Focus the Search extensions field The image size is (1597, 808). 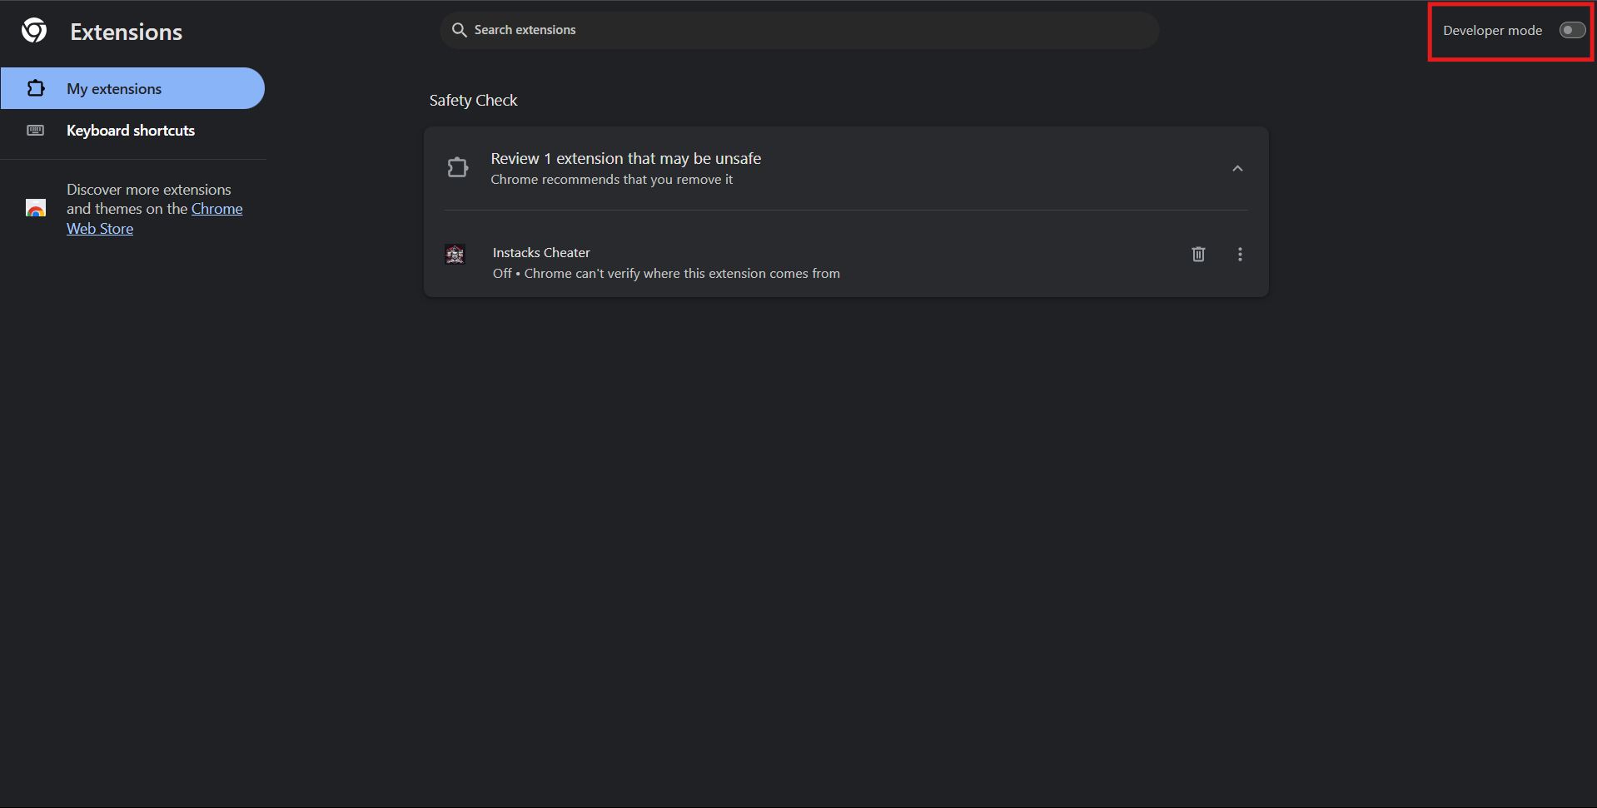click(799, 30)
